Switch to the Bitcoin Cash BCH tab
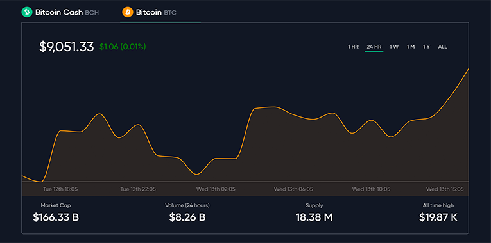The height and width of the screenshot is (243, 491). [x=60, y=12]
